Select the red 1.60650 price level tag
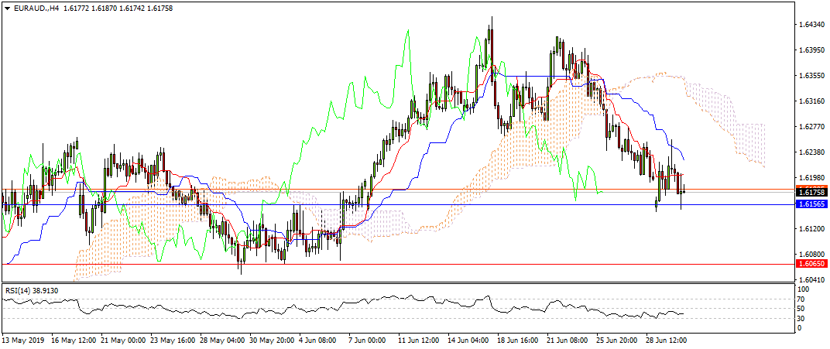This screenshot has width=830, height=349. [811, 263]
